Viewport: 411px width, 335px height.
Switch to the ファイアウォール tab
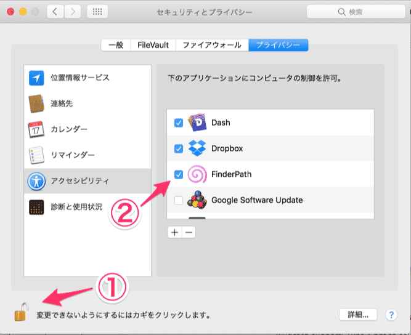[x=211, y=45]
